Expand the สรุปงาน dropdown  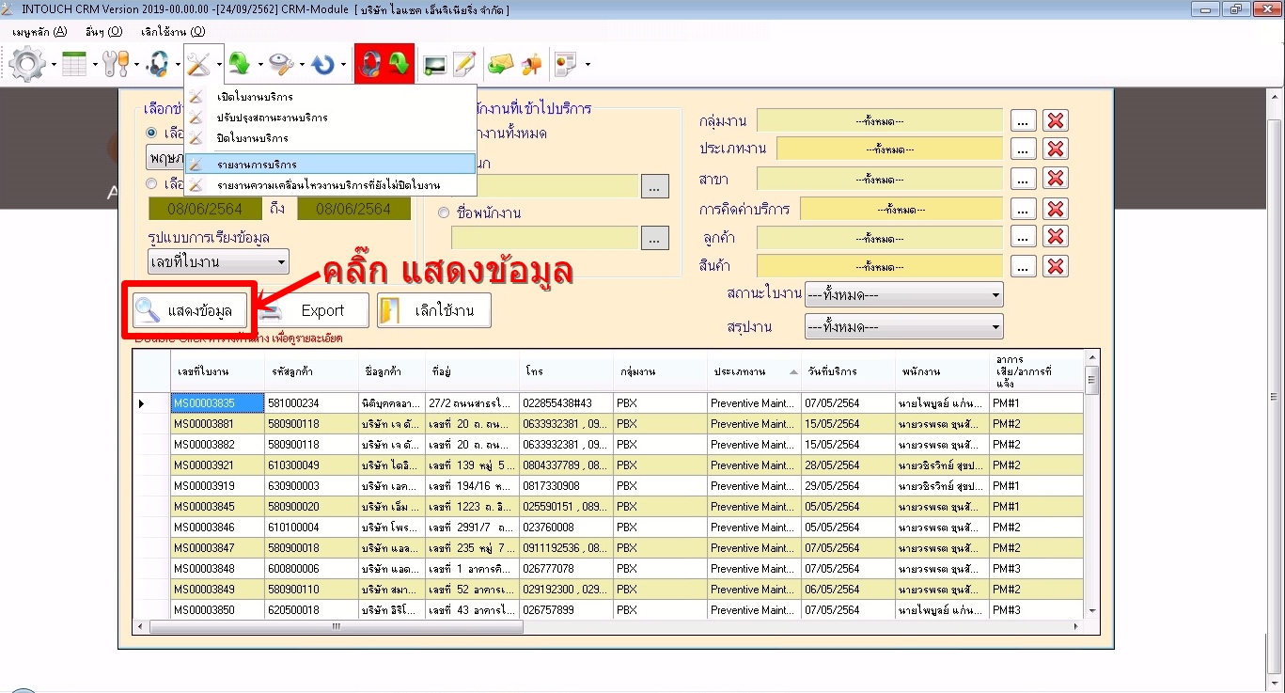click(903, 327)
